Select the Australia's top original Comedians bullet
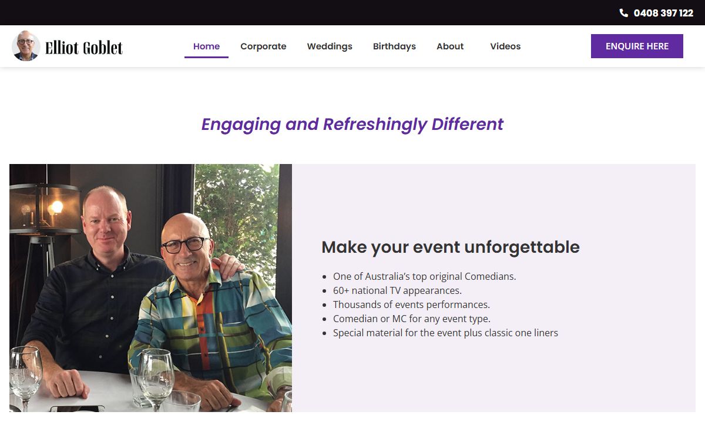Screen dimensions: 705x435 [424, 276]
